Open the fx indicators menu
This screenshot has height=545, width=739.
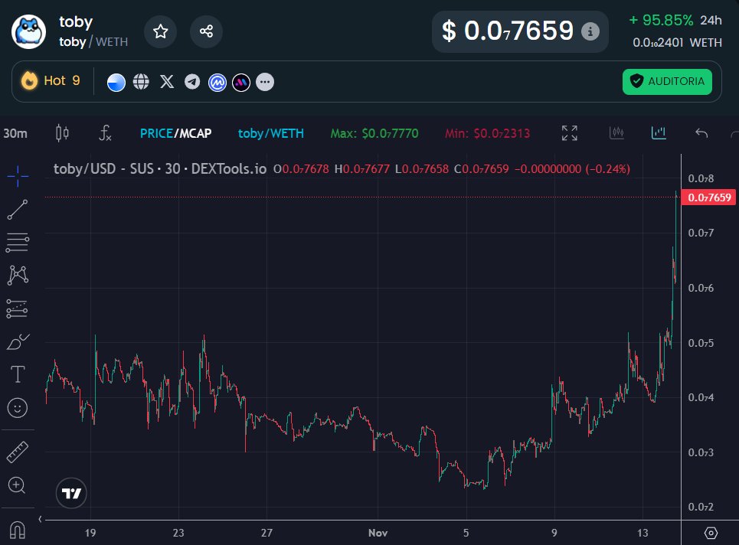click(105, 133)
